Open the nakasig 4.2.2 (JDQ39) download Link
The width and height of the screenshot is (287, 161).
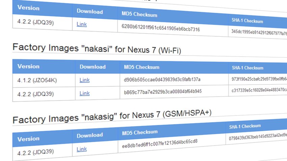pyautogui.click(x=82, y=149)
